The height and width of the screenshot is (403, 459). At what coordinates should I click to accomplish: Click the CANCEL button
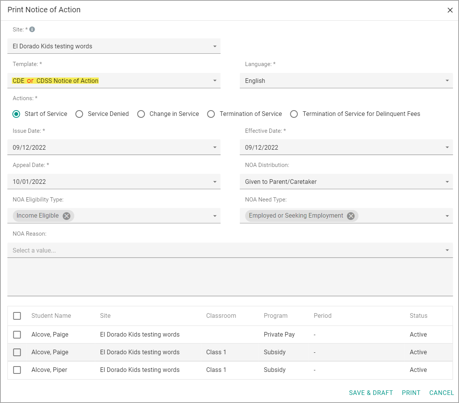pos(441,393)
